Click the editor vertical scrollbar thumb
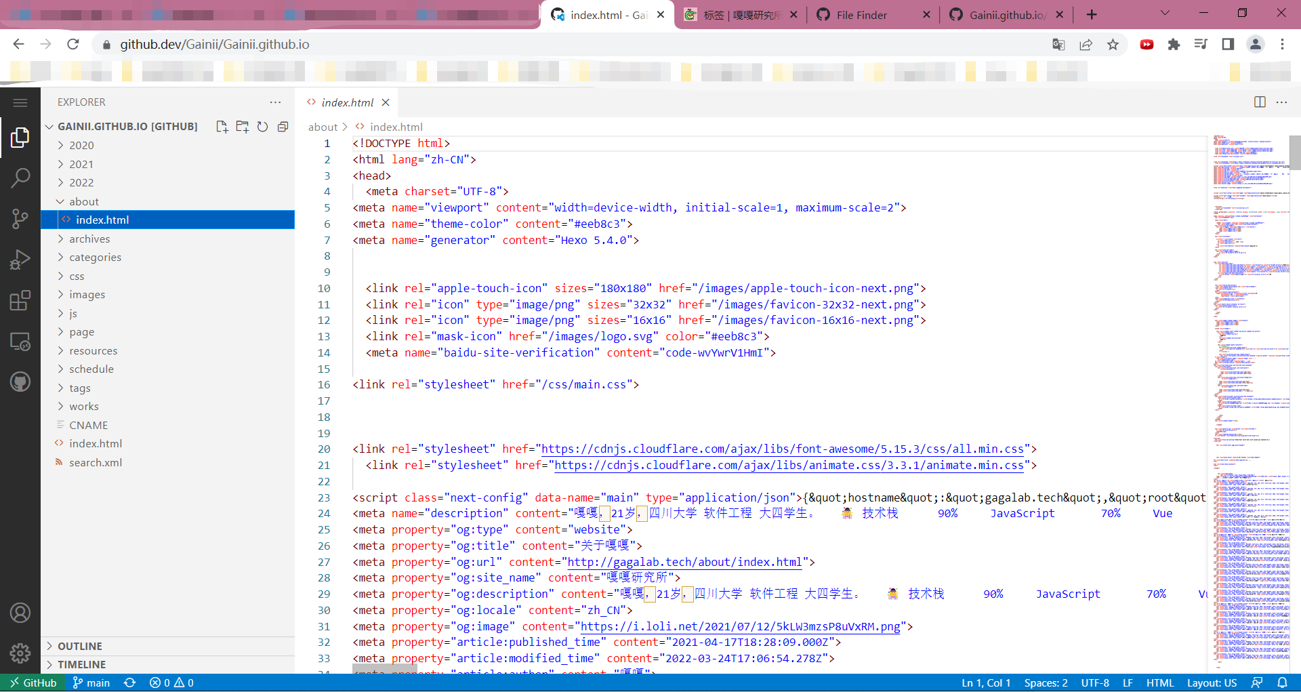The width and height of the screenshot is (1301, 692). click(1295, 152)
